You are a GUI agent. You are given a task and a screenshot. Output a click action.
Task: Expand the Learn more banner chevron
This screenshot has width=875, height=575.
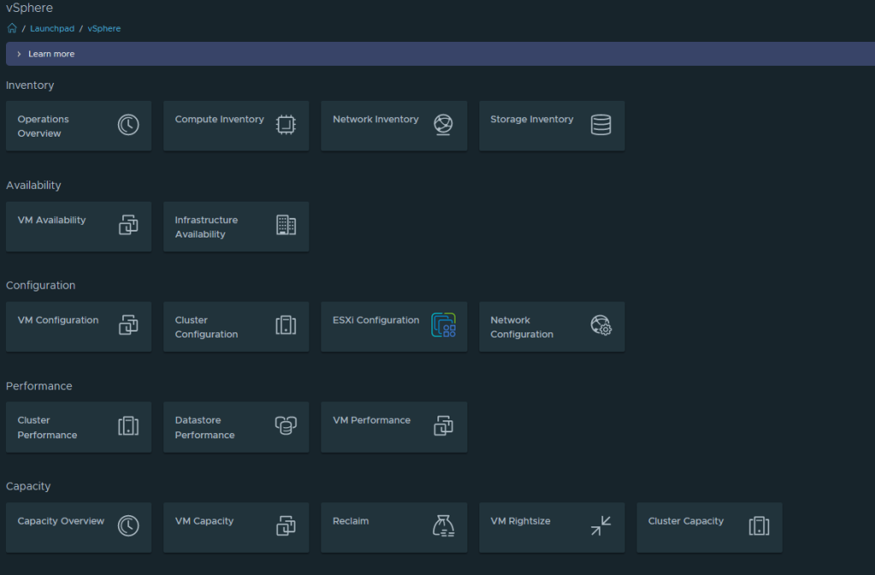[x=19, y=54]
